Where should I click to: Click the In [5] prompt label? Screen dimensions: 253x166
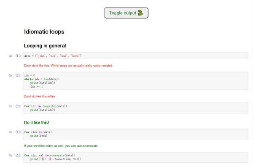[x=15, y=155]
